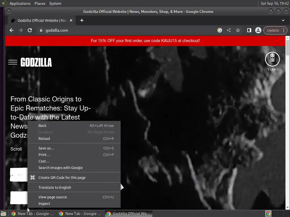
Task: Click the TOHO logo
Action: [x=272, y=61]
